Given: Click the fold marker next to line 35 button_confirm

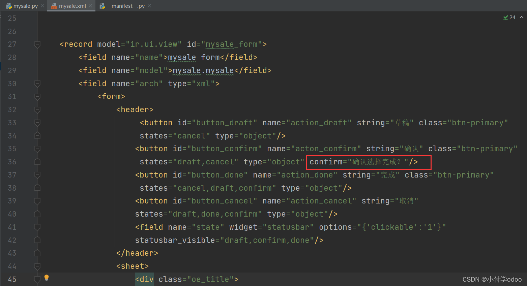Looking at the screenshot, I should click(37, 149).
